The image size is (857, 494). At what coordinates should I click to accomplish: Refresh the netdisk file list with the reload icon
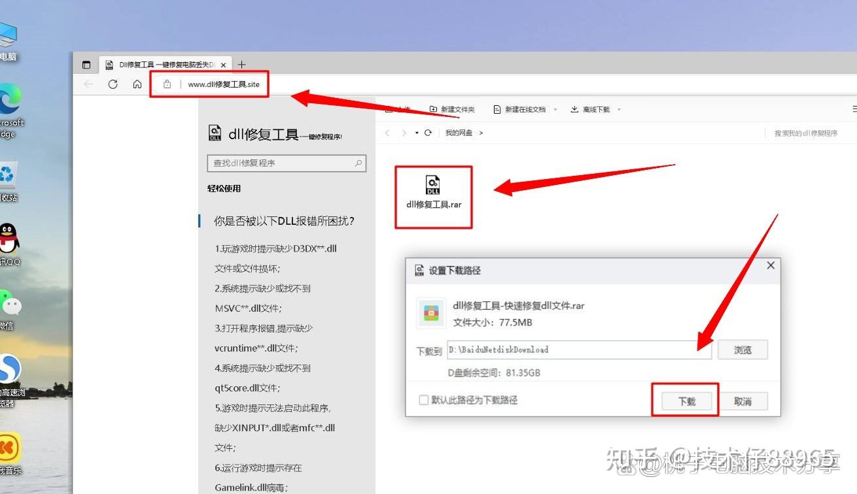429,132
